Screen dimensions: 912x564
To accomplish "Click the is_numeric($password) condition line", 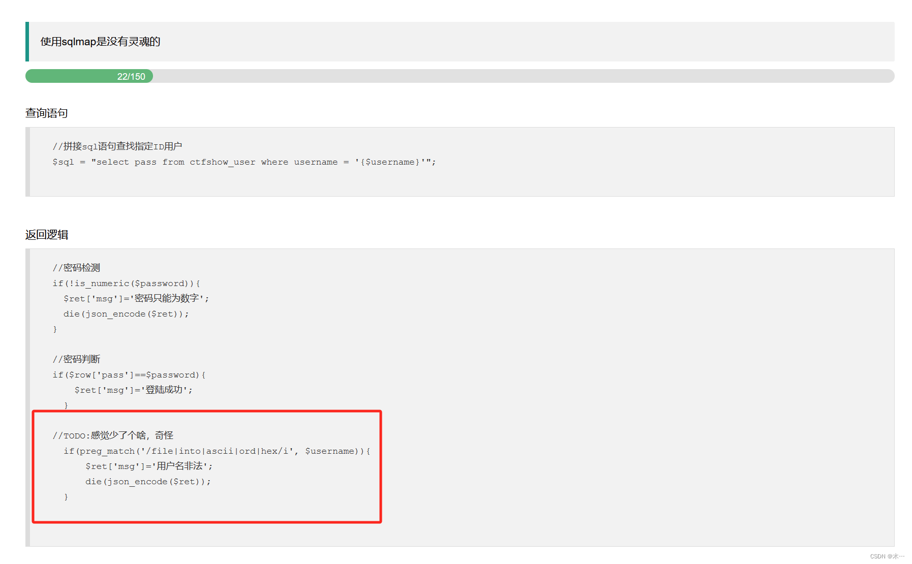I will [126, 283].
